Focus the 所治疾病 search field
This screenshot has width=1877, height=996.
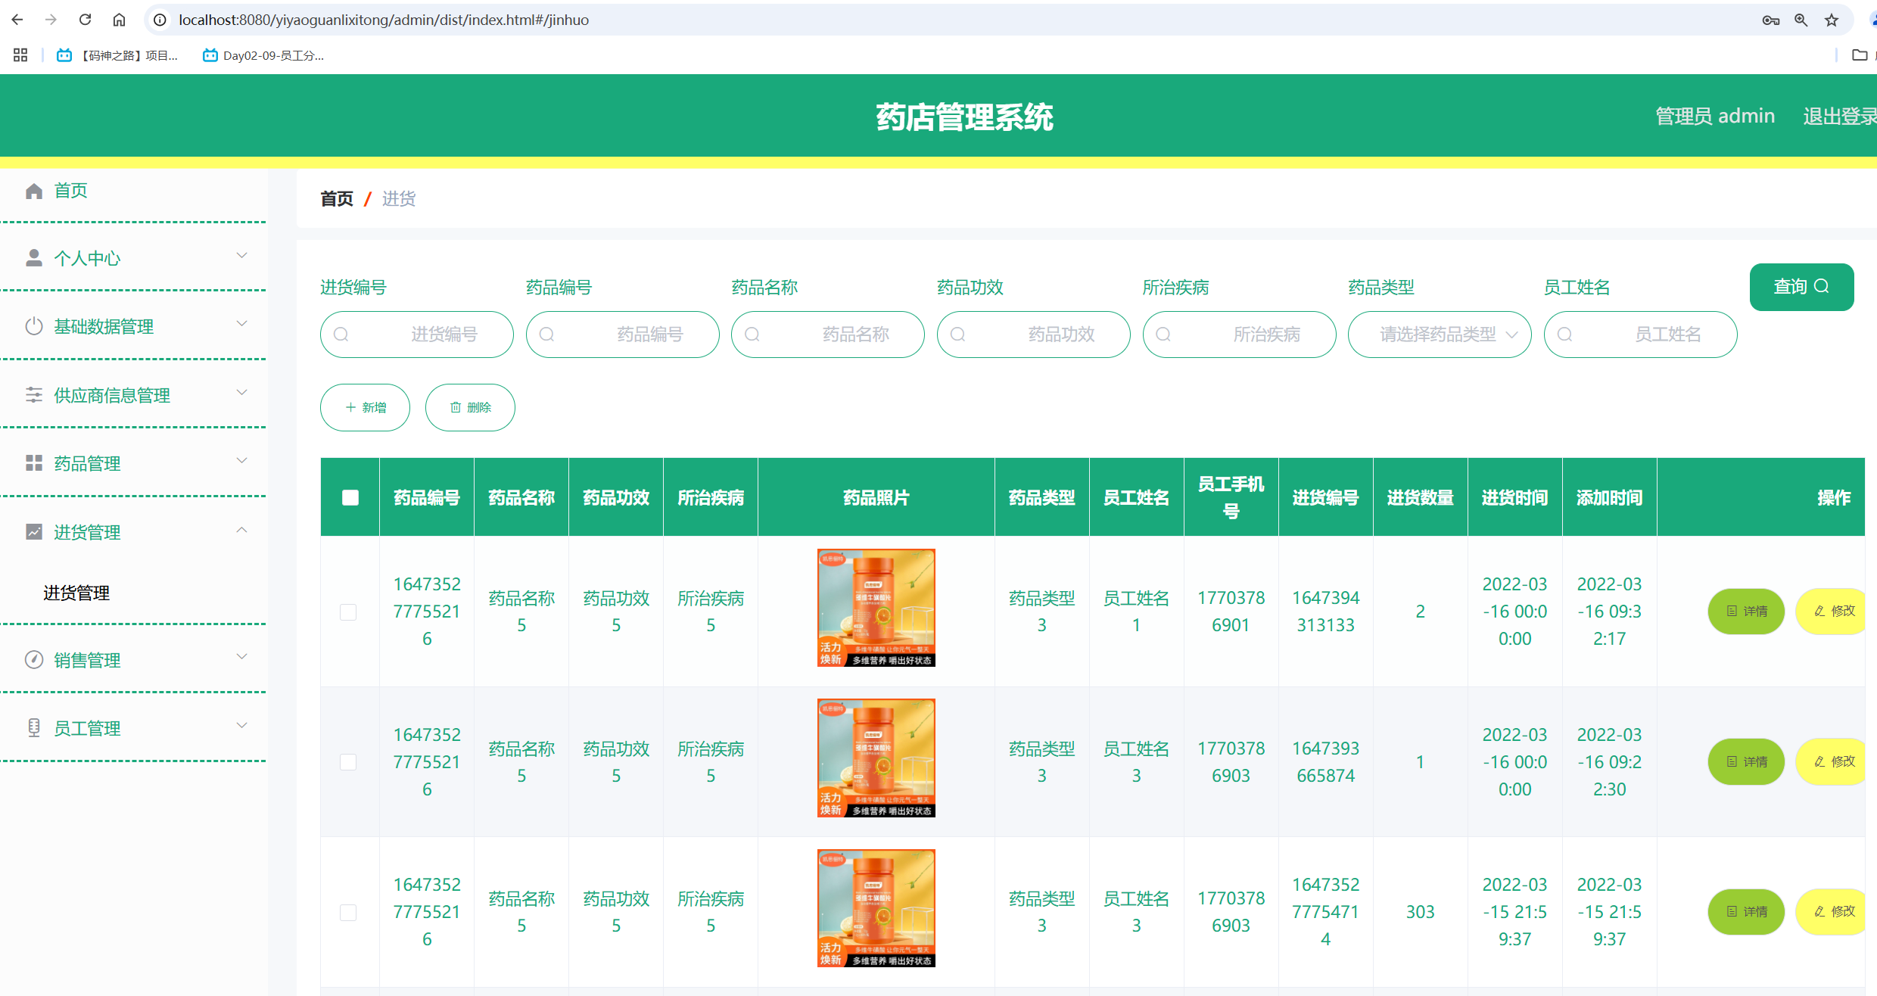(1240, 335)
